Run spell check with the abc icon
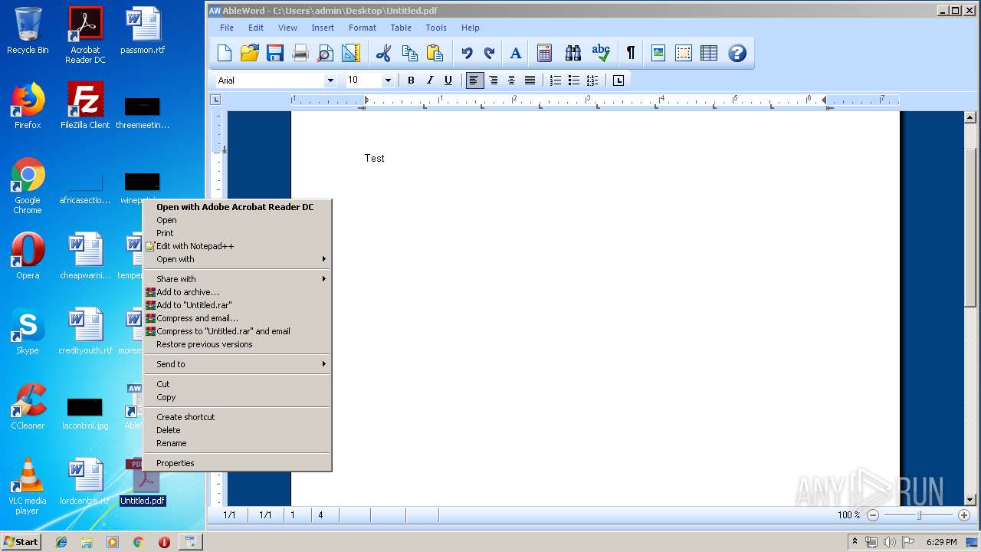The image size is (981, 552). (x=601, y=53)
